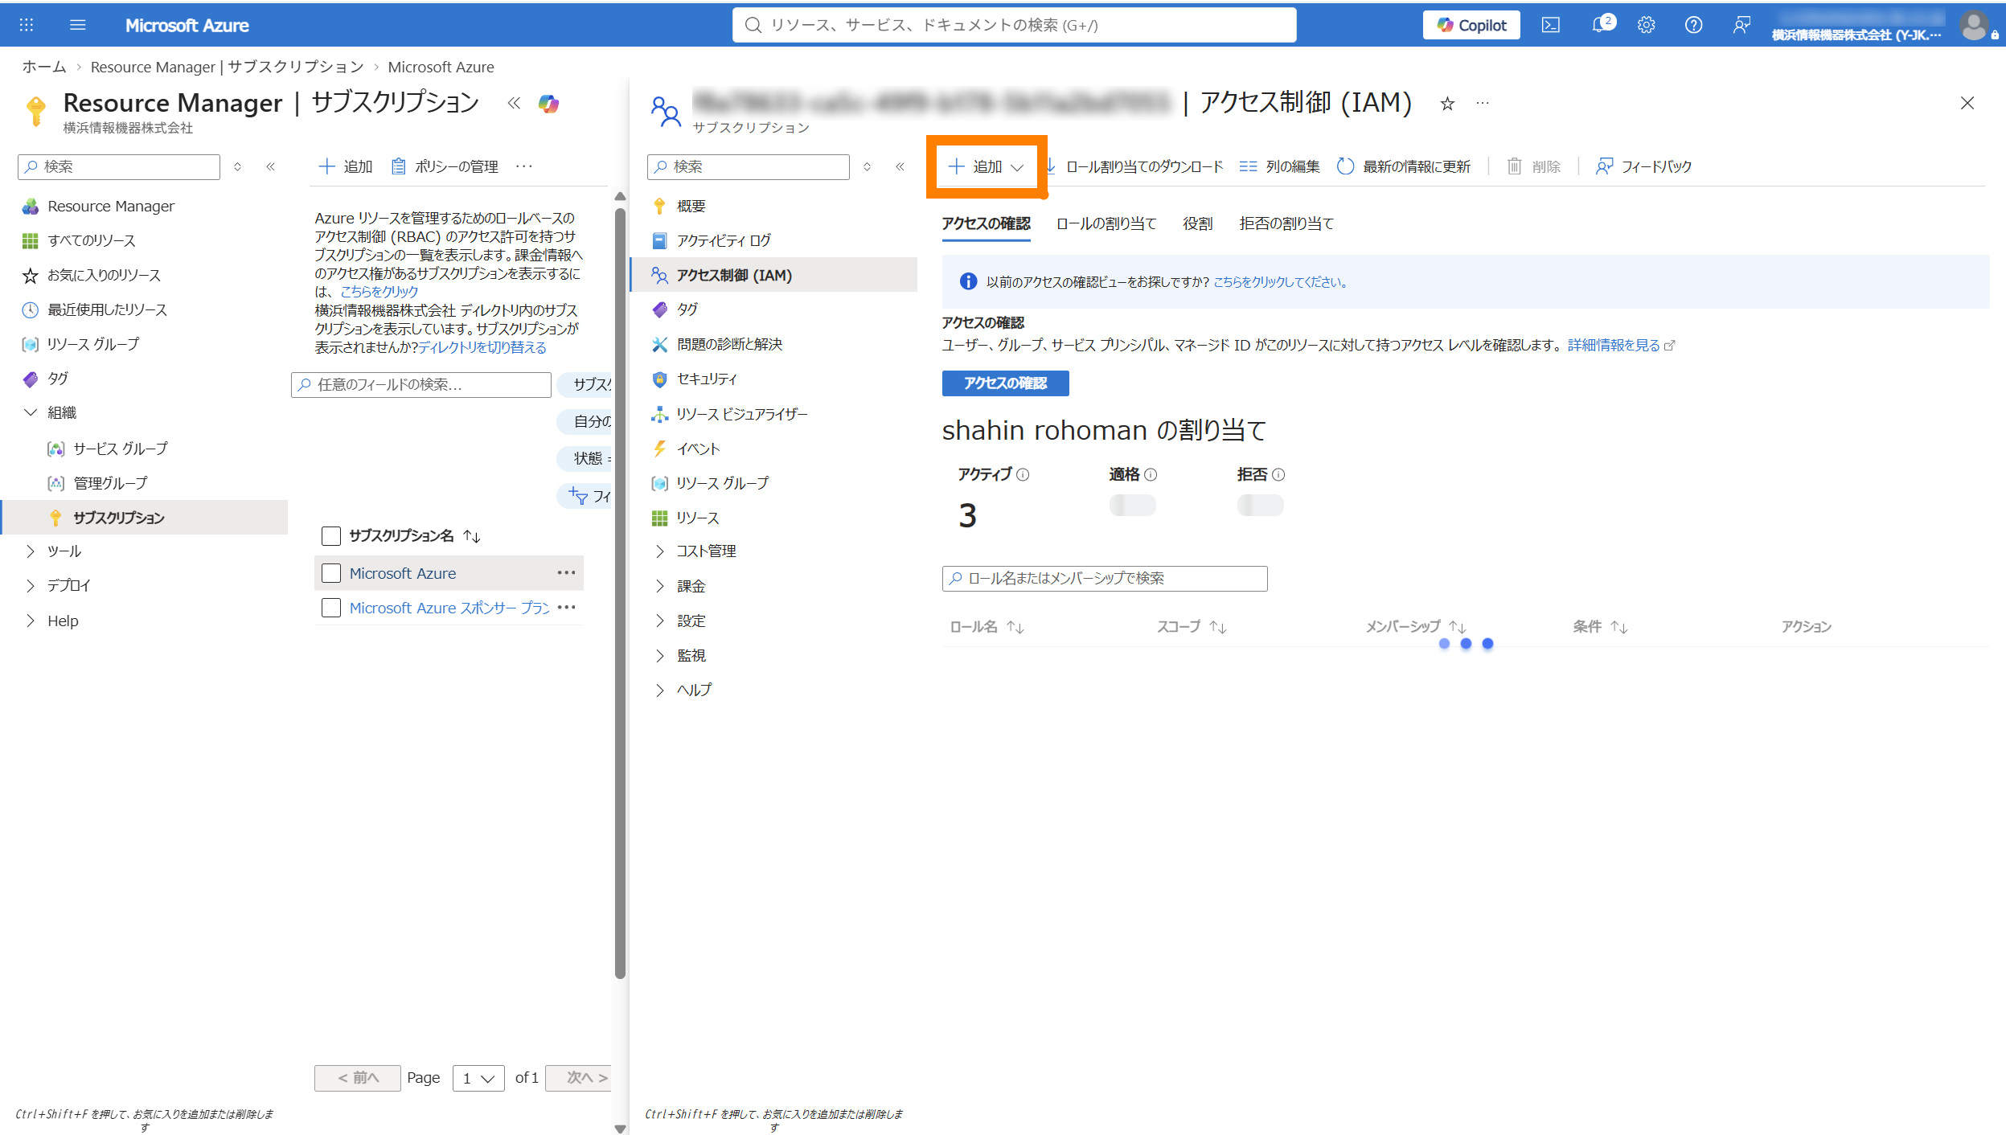
Task: Open the apps grid launcher icon
Action: pos(27,25)
